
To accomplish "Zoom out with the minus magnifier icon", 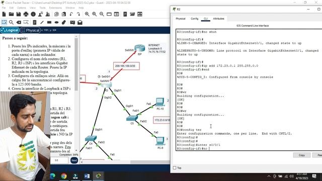I will [102, 14].
